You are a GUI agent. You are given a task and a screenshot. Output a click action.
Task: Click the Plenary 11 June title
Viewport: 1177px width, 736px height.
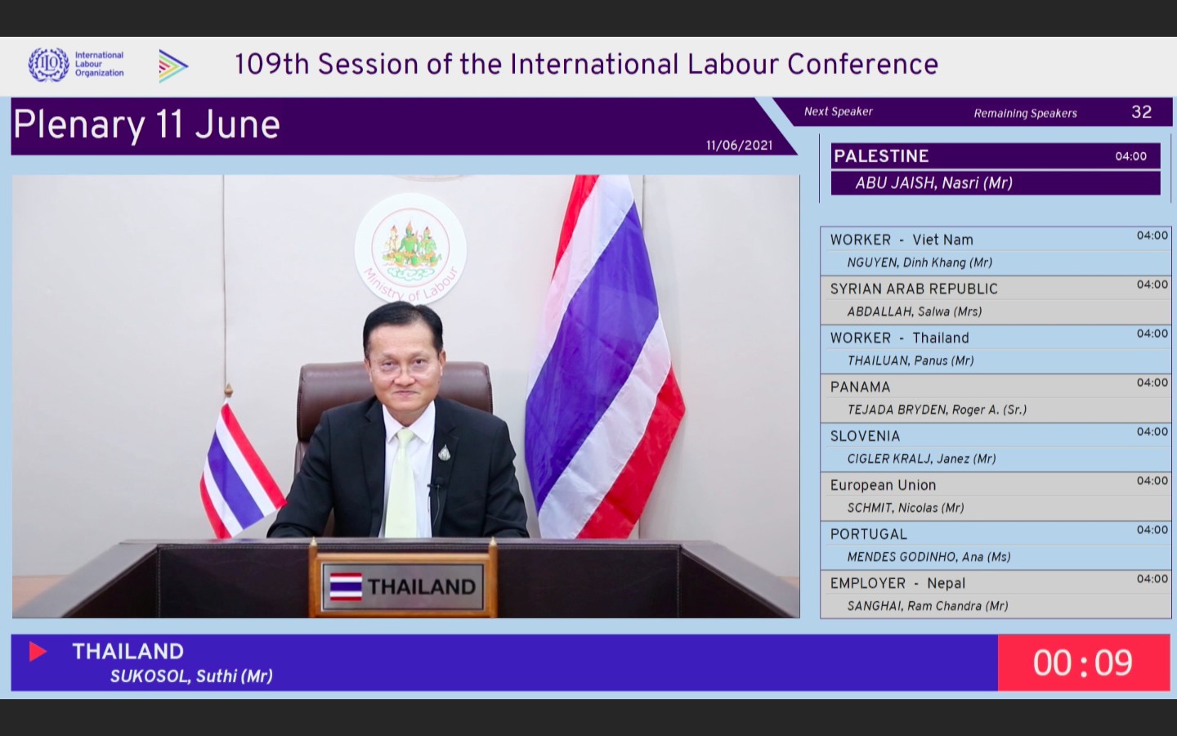click(147, 125)
